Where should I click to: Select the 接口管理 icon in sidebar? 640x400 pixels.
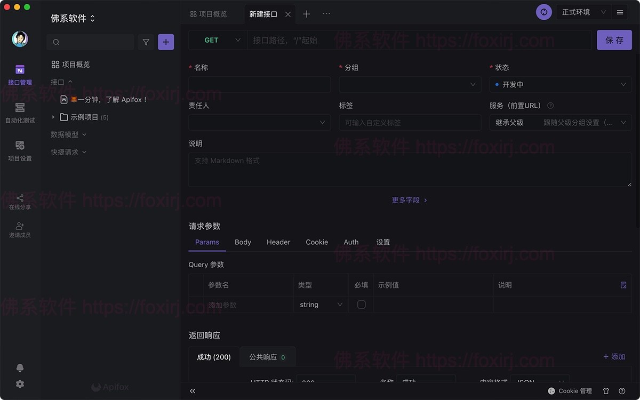click(20, 75)
